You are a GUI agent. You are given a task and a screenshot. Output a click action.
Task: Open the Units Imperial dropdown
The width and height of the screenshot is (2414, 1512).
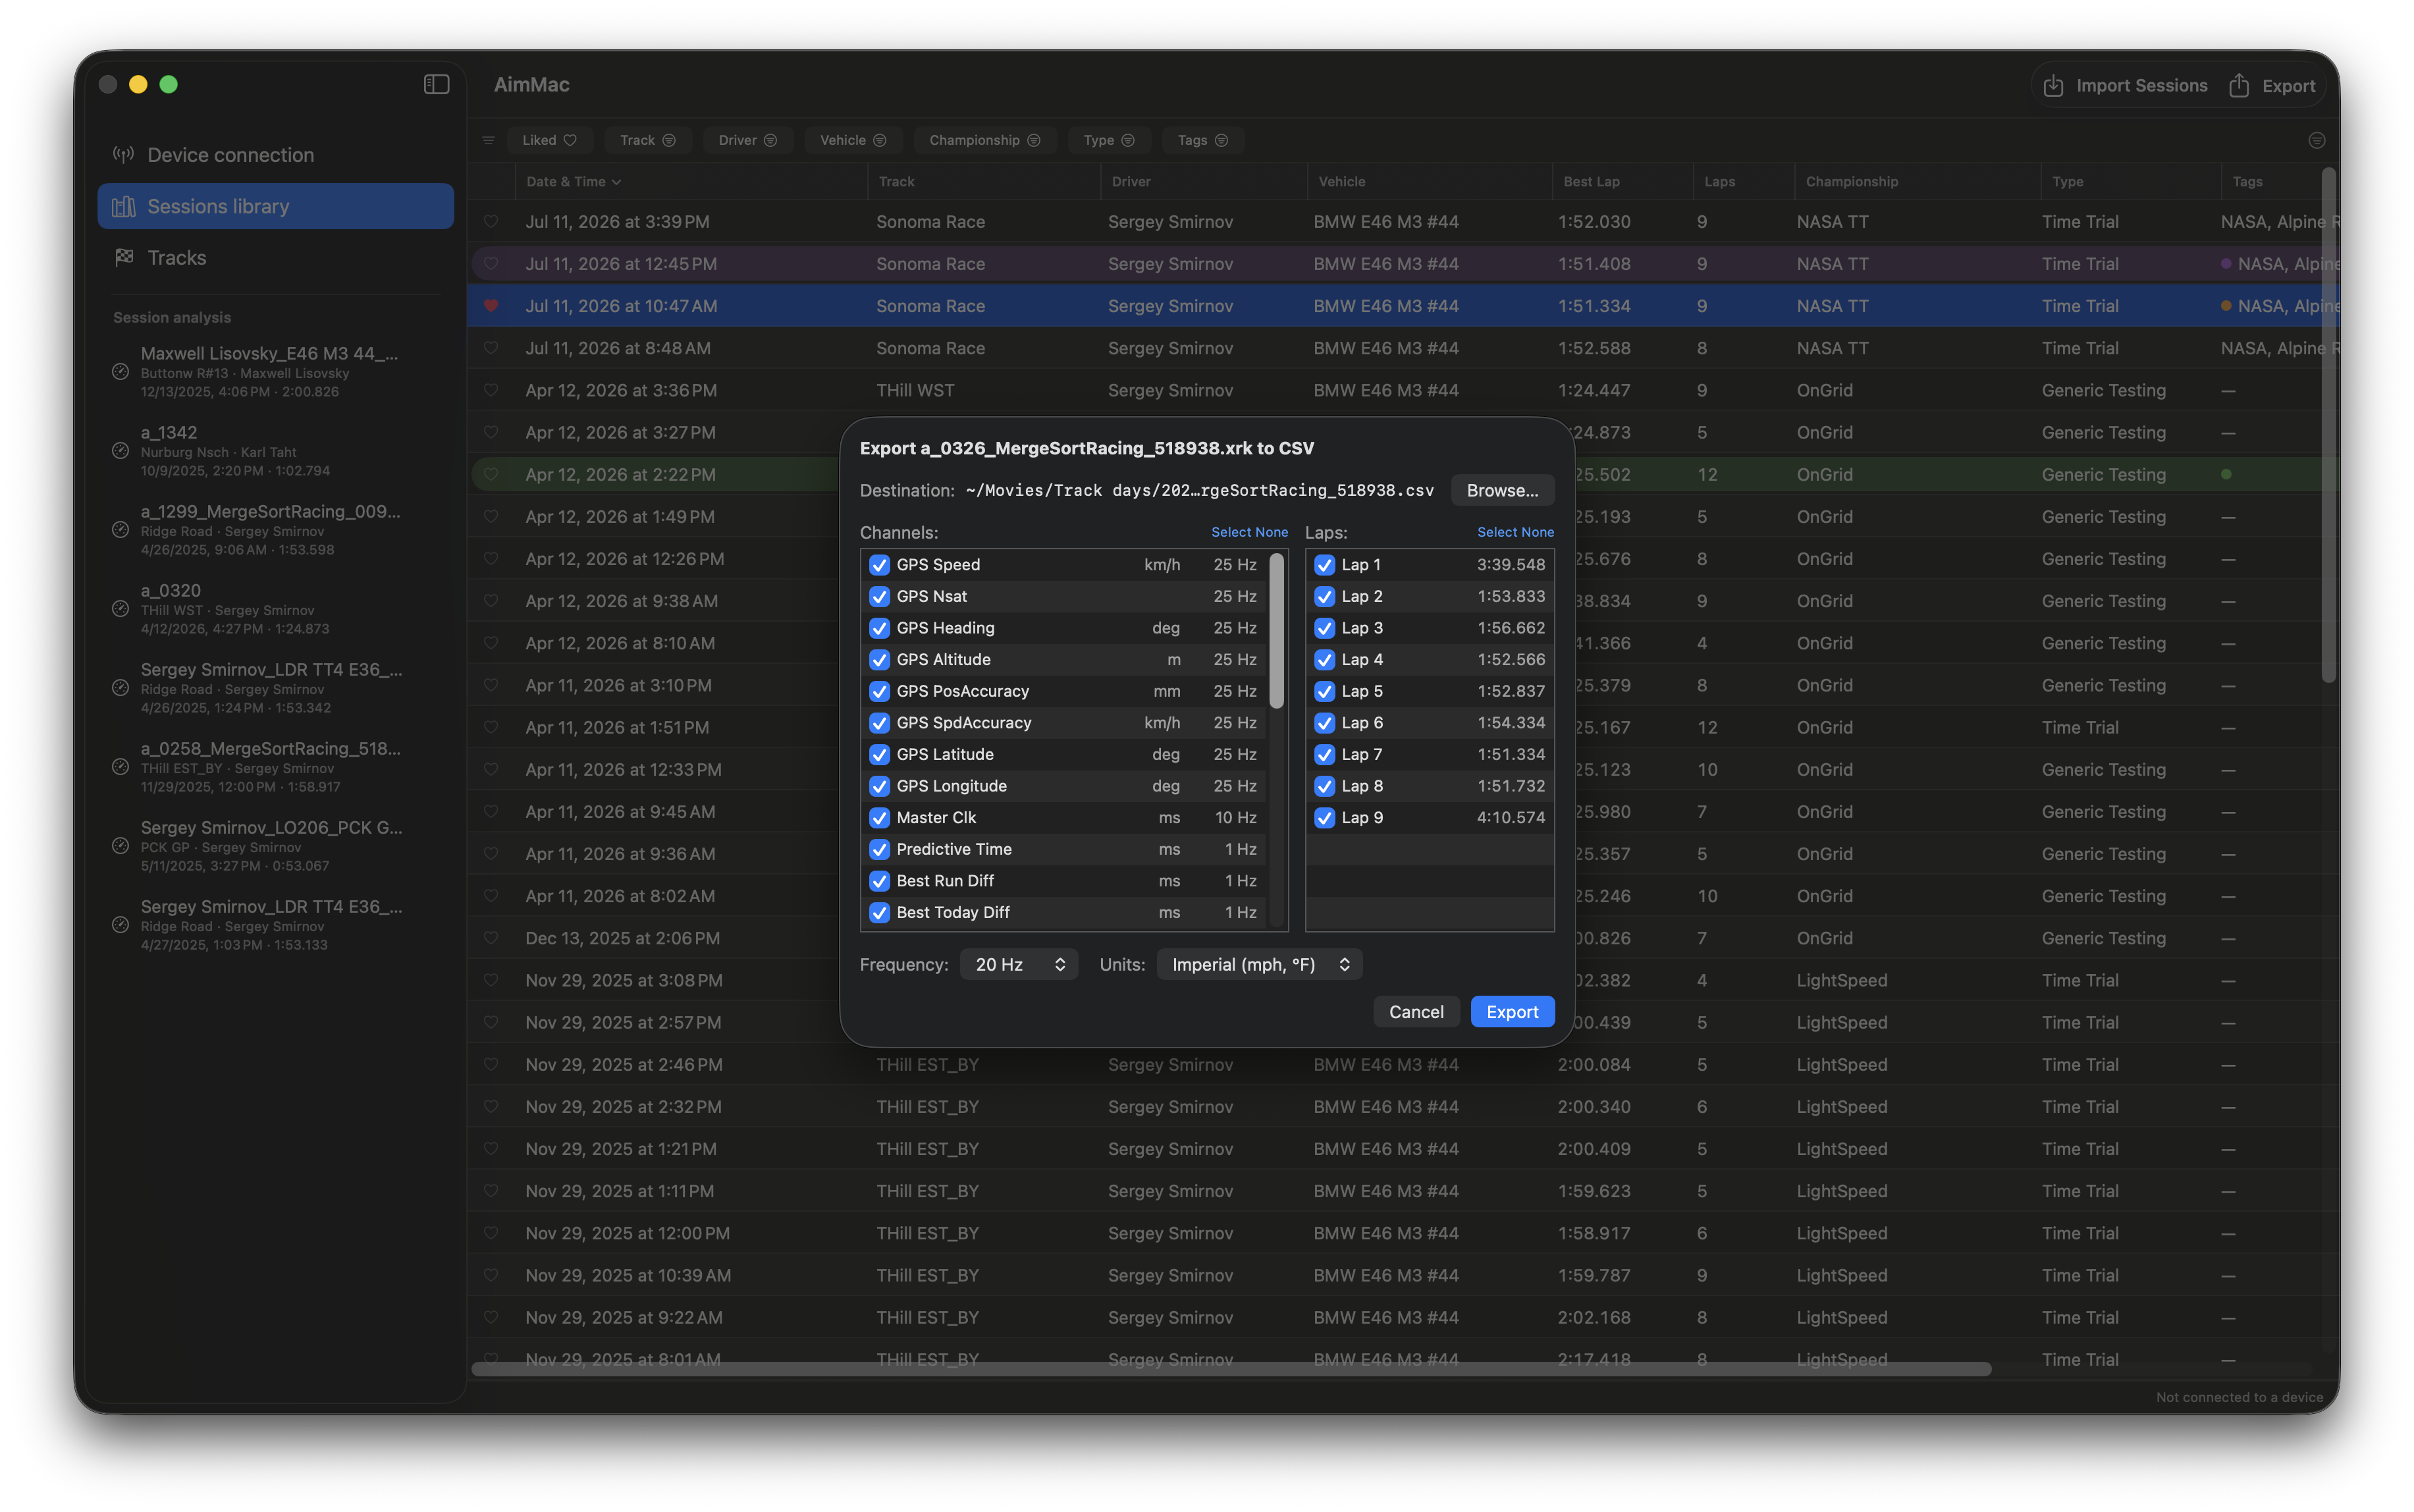click(x=1259, y=965)
